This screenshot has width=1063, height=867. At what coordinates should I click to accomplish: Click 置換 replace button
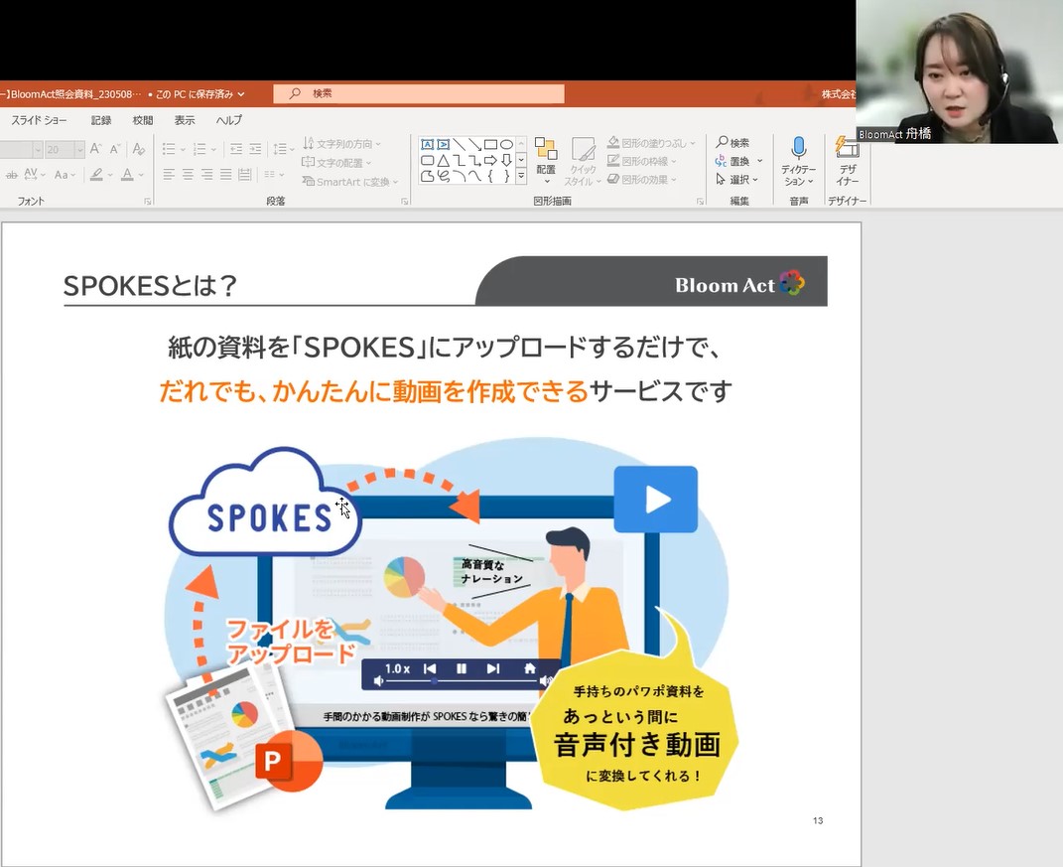pos(738,162)
